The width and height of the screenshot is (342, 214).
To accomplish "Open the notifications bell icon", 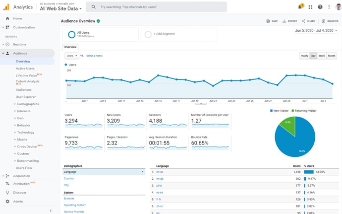I will [300, 7].
